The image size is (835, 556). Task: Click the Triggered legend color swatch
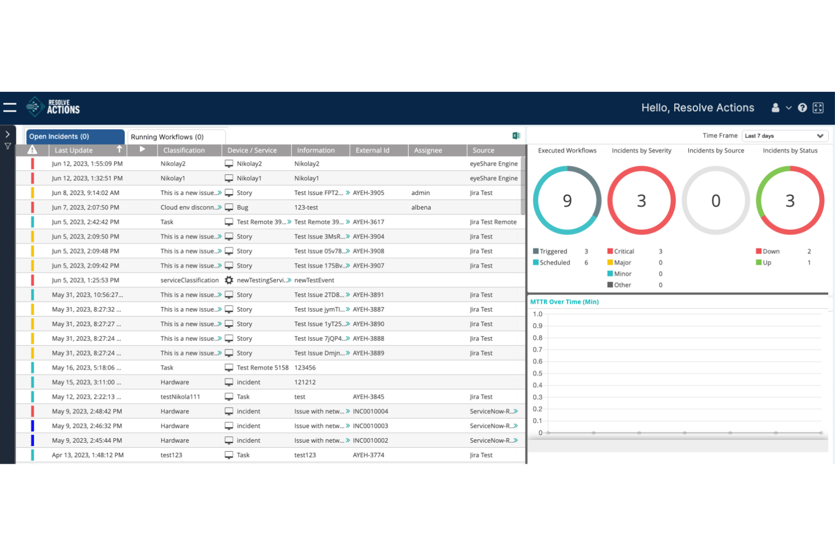tap(535, 251)
